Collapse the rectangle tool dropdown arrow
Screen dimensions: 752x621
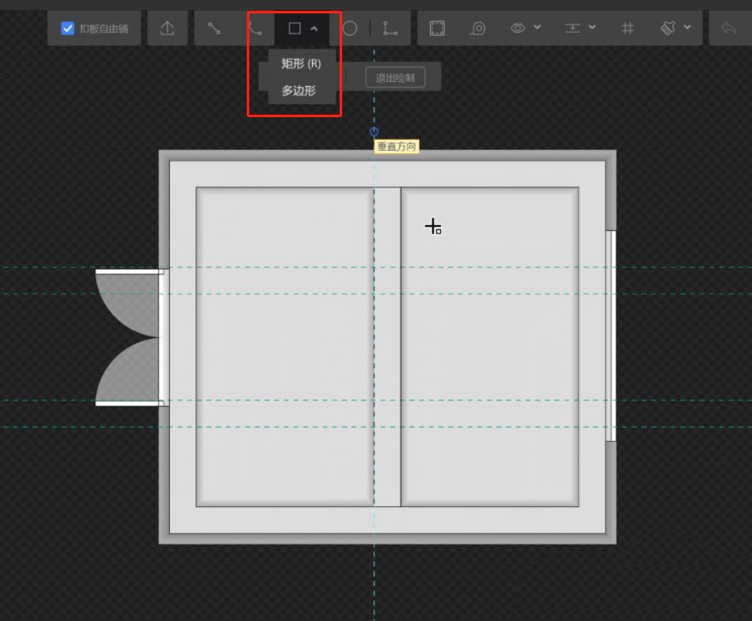click(x=315, y=28)
